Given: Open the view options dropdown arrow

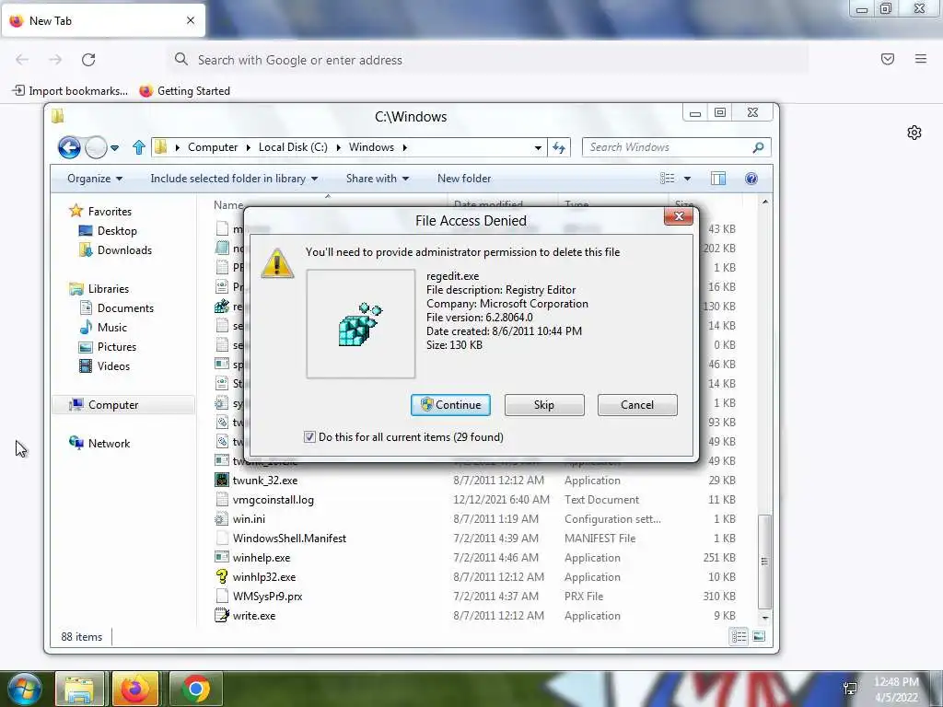Looking at the screenshot, I should 687,179.
